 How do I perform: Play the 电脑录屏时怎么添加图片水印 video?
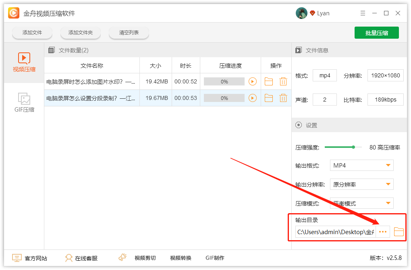(x=252, y=81)
